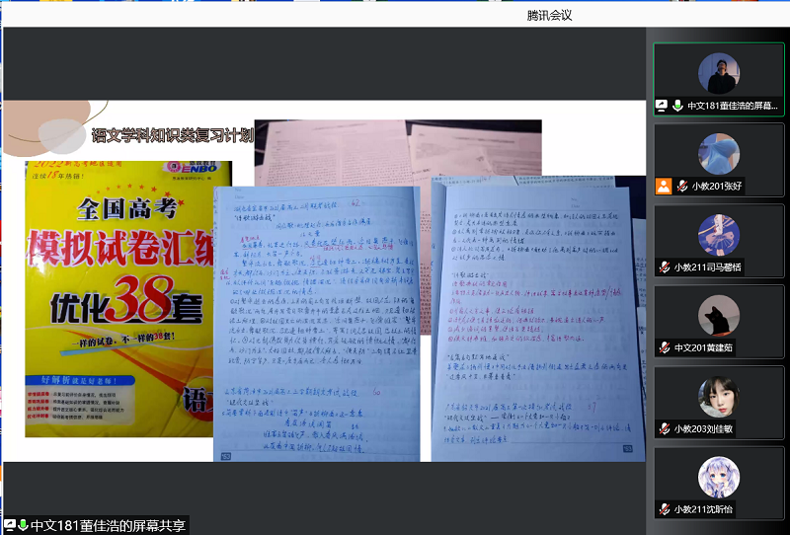Click the screen-share icon on 中文181董佳浩 tile
The image size is (790, 535).
coord(662,106)
